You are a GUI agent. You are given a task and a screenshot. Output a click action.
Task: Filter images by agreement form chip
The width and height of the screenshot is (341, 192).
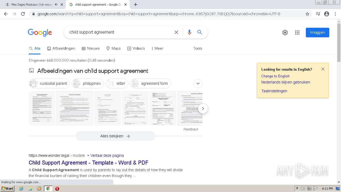pyautogui.click(x=151, y=83)
